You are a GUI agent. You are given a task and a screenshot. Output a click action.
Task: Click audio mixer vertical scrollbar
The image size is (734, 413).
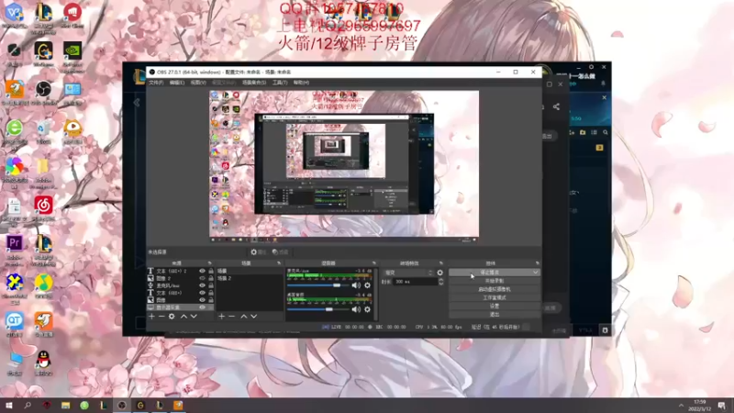coord(375,294)
